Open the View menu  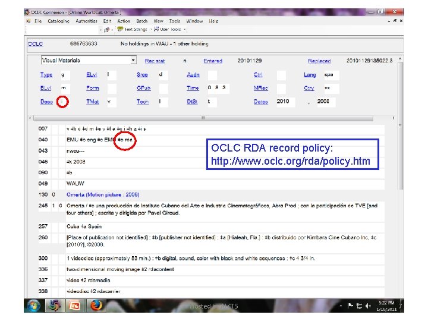point(158,21)
